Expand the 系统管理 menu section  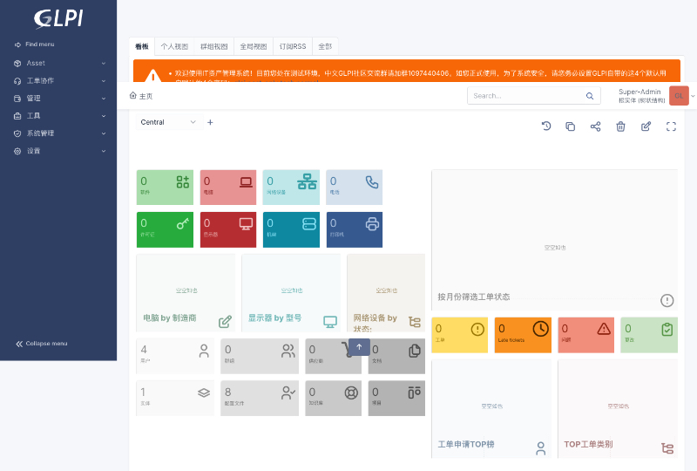[x=58, y=133]
